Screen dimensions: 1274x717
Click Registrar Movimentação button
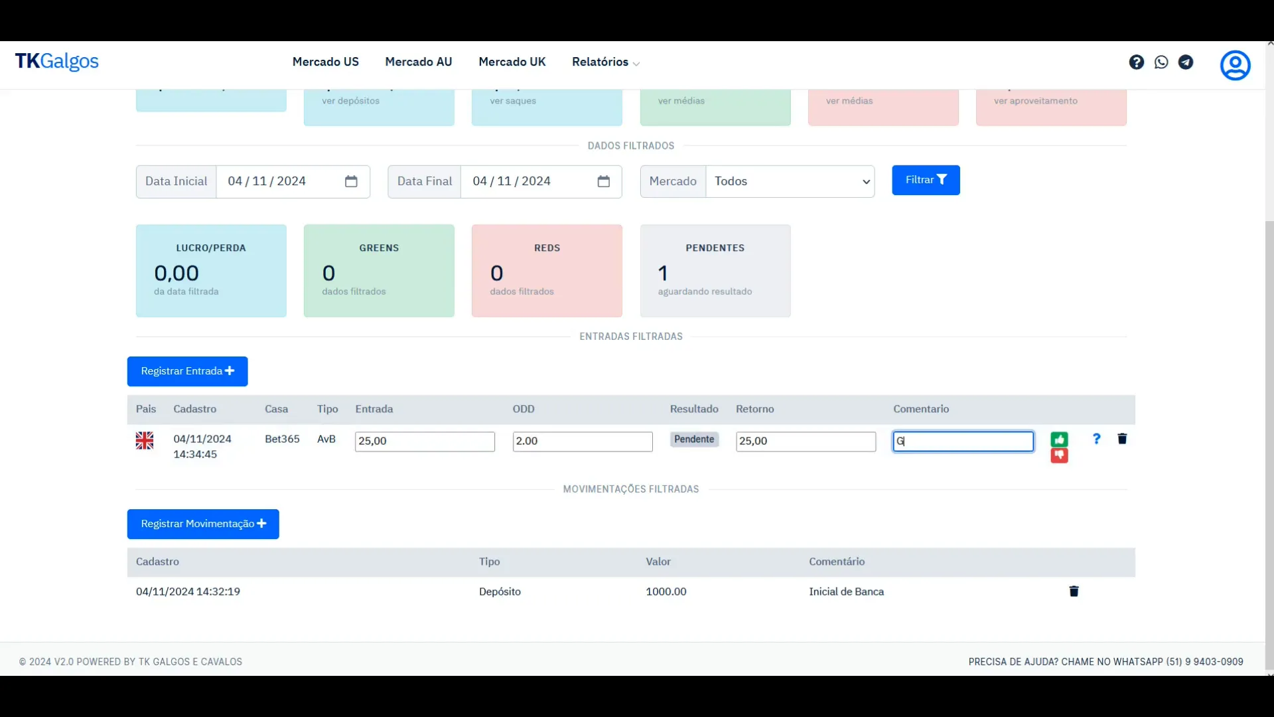tap(203, 524)
